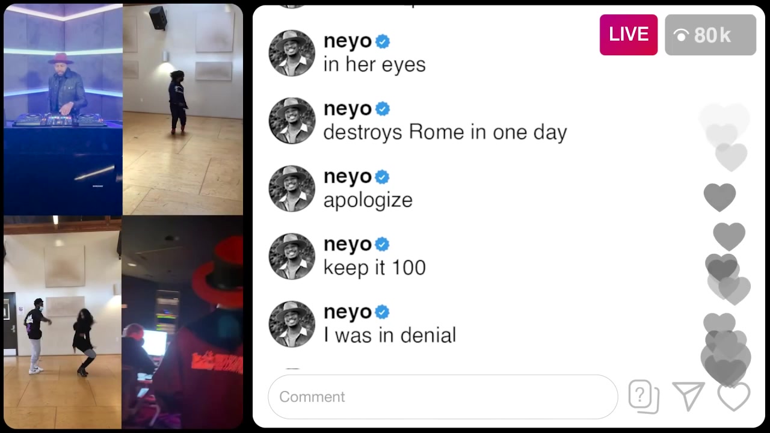
Task: Select the two dancers video tile
Action: [63, 322]
